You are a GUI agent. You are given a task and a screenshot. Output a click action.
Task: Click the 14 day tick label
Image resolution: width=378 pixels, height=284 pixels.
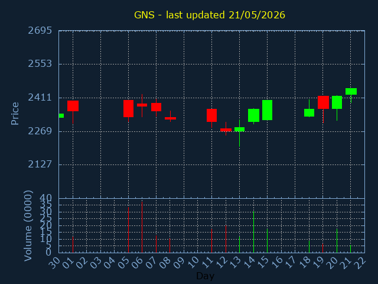249,262
